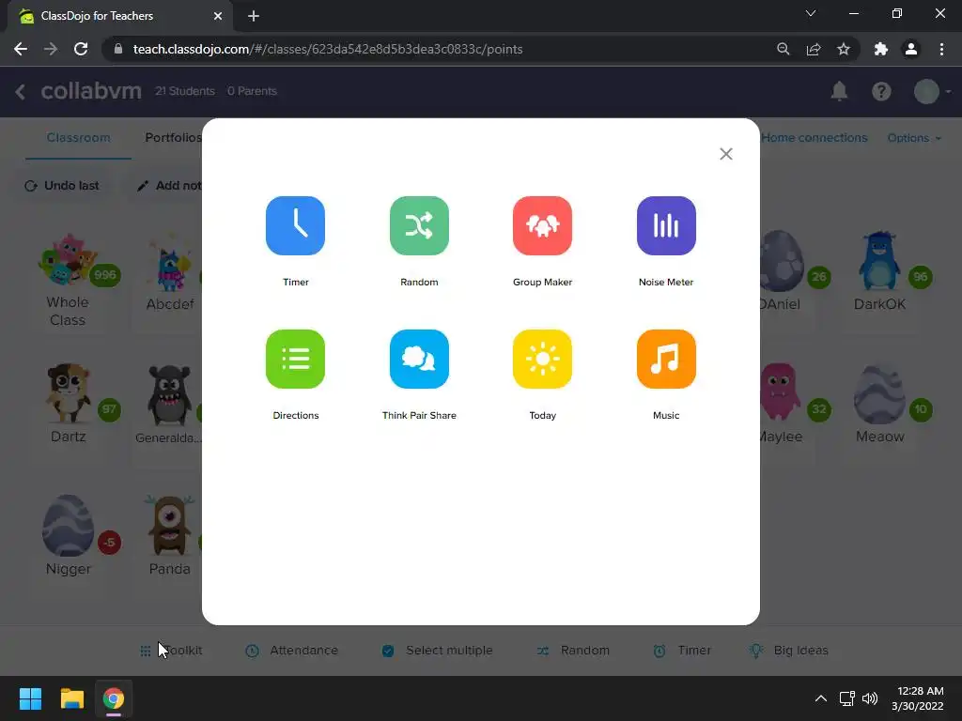
Task: Open the tab search chevron
Action: pyautogui.click(x=811, y=13)
